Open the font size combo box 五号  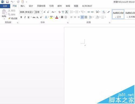(x=39, y=12)
